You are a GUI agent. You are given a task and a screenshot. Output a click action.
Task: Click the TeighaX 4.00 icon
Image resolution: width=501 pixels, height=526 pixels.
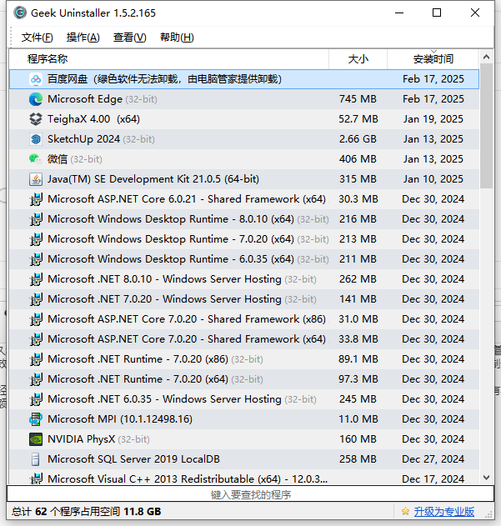click(36, 119)
